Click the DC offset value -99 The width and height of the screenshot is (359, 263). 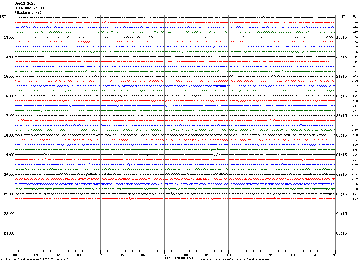(355, 76)
